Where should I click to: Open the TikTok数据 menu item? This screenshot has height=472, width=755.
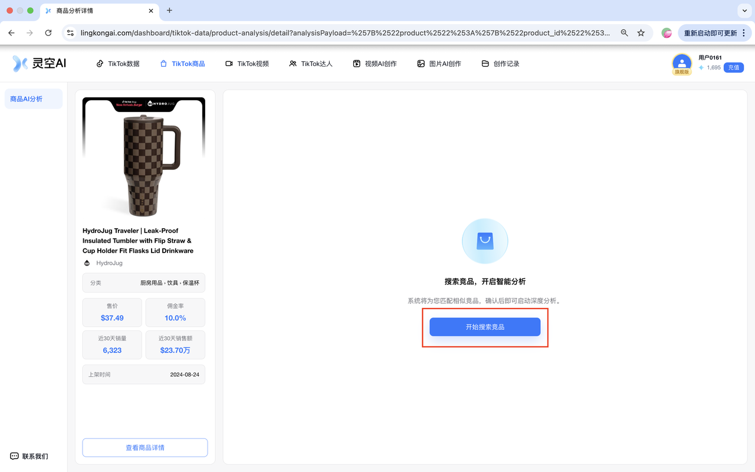[x=118, y=64]
